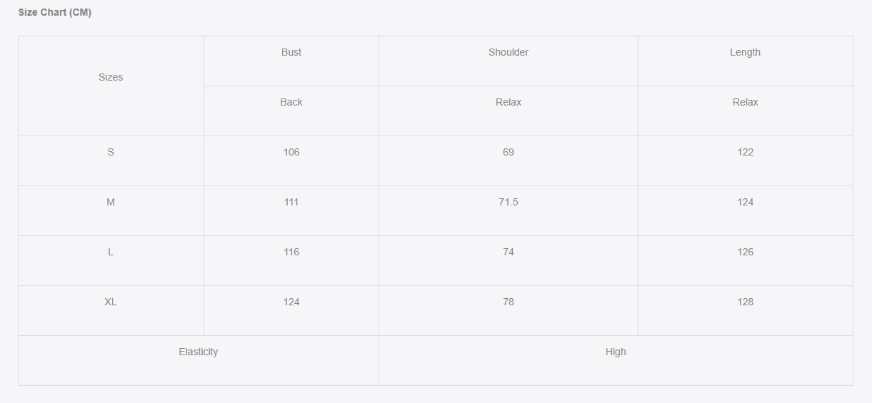Image resolution: width=872 pixels, height=403 pixels.
Task: Click the Shoulder column header
Action: tap(508, 52)
